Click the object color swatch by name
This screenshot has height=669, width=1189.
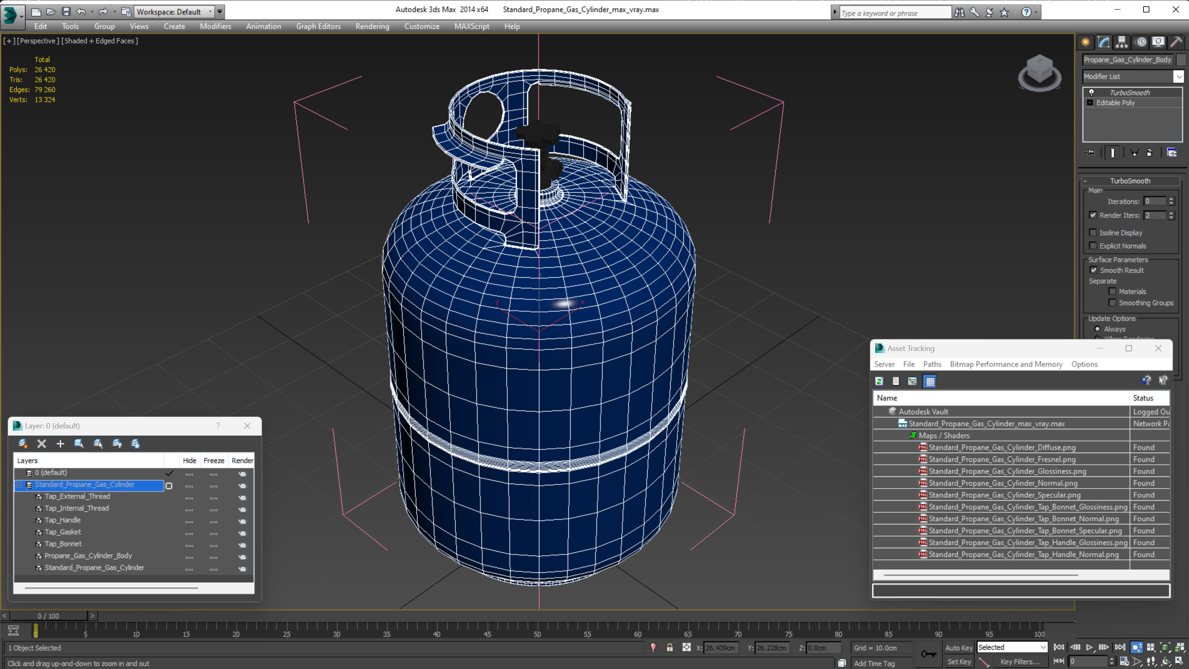click(1181, 60)
